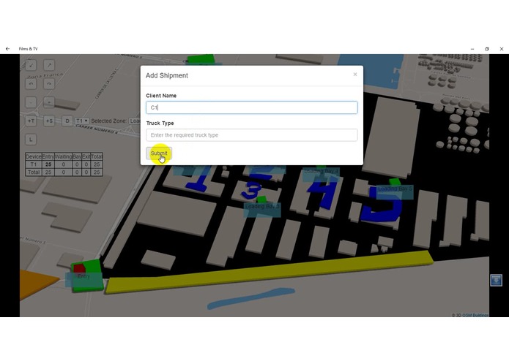The height and width of the screenshot is (361, 509).
Task: Click the Waiting column header in the table
Action: [63, 156]
